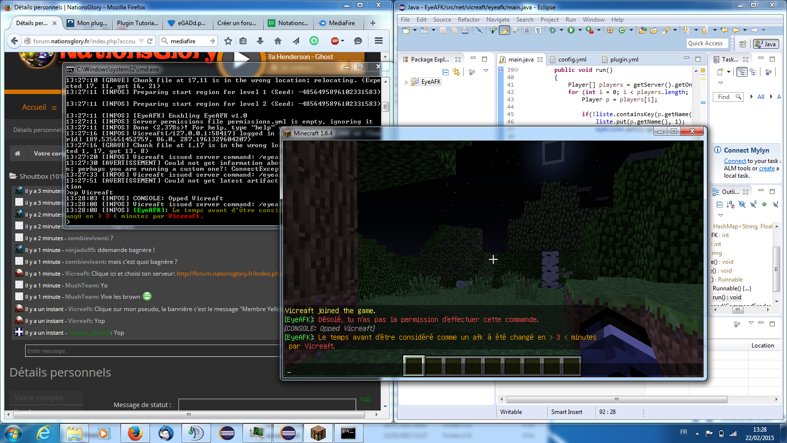The image size is (787, 443).
Task: Click Eclipse New file wizard icon
Action: [406, 30]
